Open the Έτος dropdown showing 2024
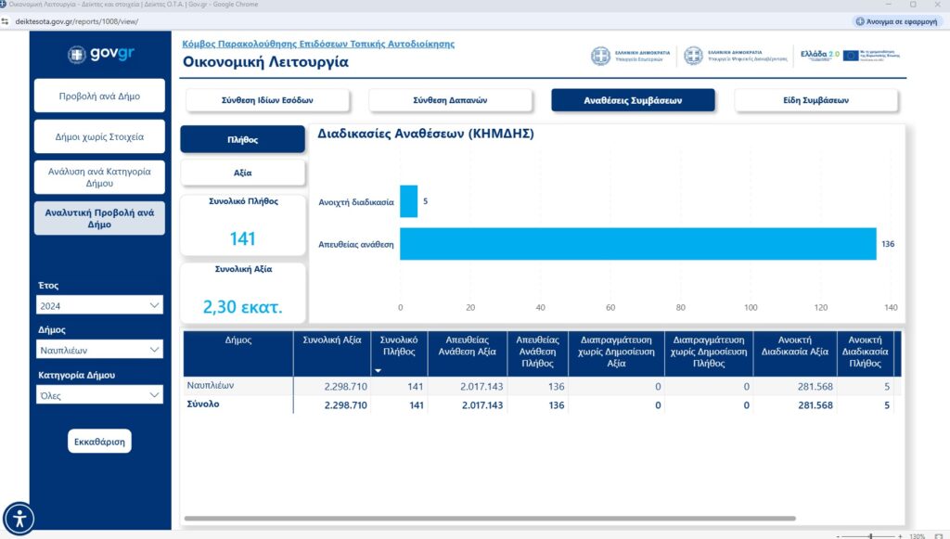950x539 pixels. (100, 305)
